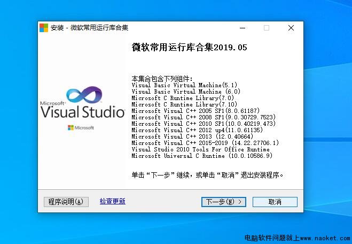The height and width of the screenshot is (244, 352).
Task: Open 程序说明(A) button
Action: [66, 202]
